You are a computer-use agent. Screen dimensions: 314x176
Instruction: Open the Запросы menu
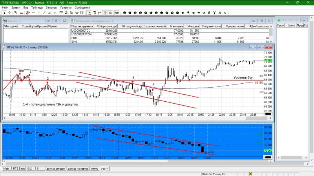pos(51,7)
